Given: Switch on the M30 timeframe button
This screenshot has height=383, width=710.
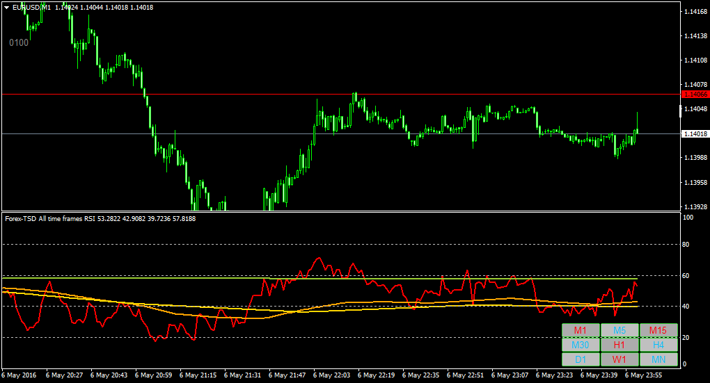Looking at the screenshot, I should point(581,345).
